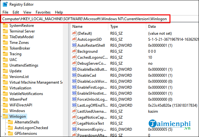Click the registry path address bar
This screenshot has height=137, width=199.
(x=85, y=19)
